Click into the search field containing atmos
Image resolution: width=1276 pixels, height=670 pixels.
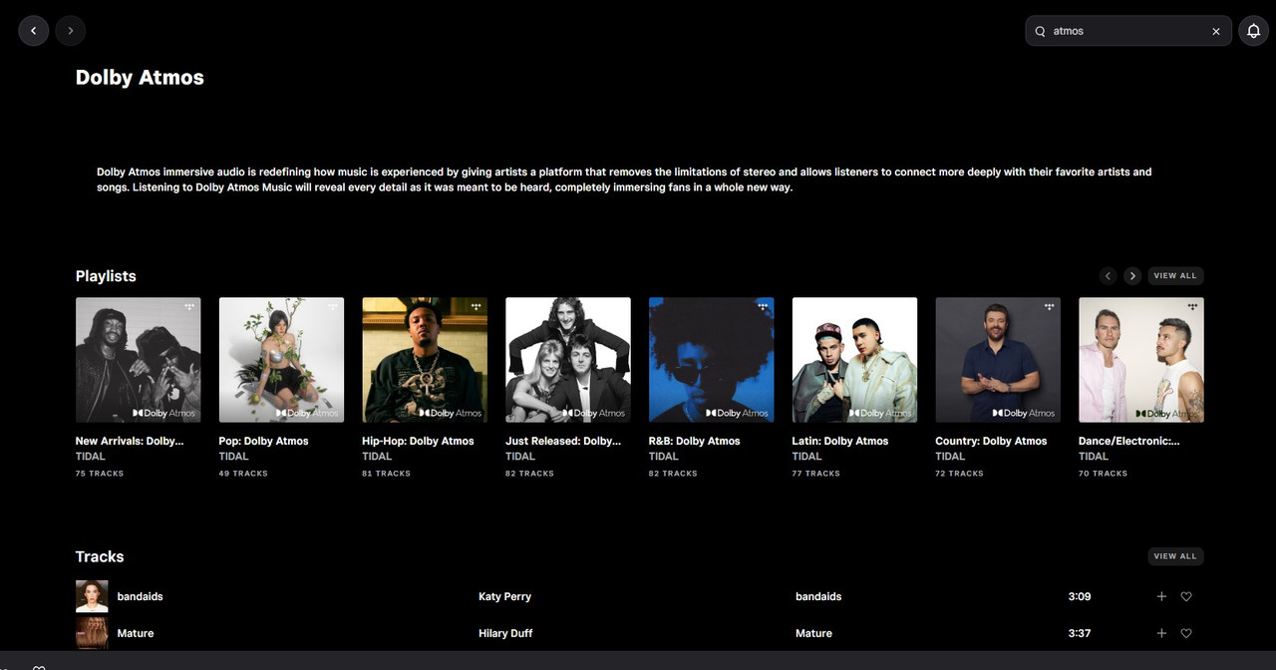coord(1128,31)
